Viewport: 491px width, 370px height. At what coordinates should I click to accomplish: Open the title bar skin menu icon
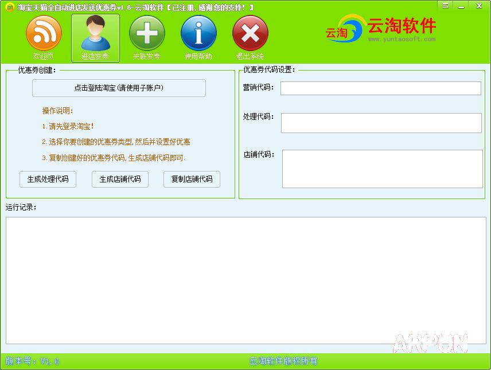pos(445,5)
